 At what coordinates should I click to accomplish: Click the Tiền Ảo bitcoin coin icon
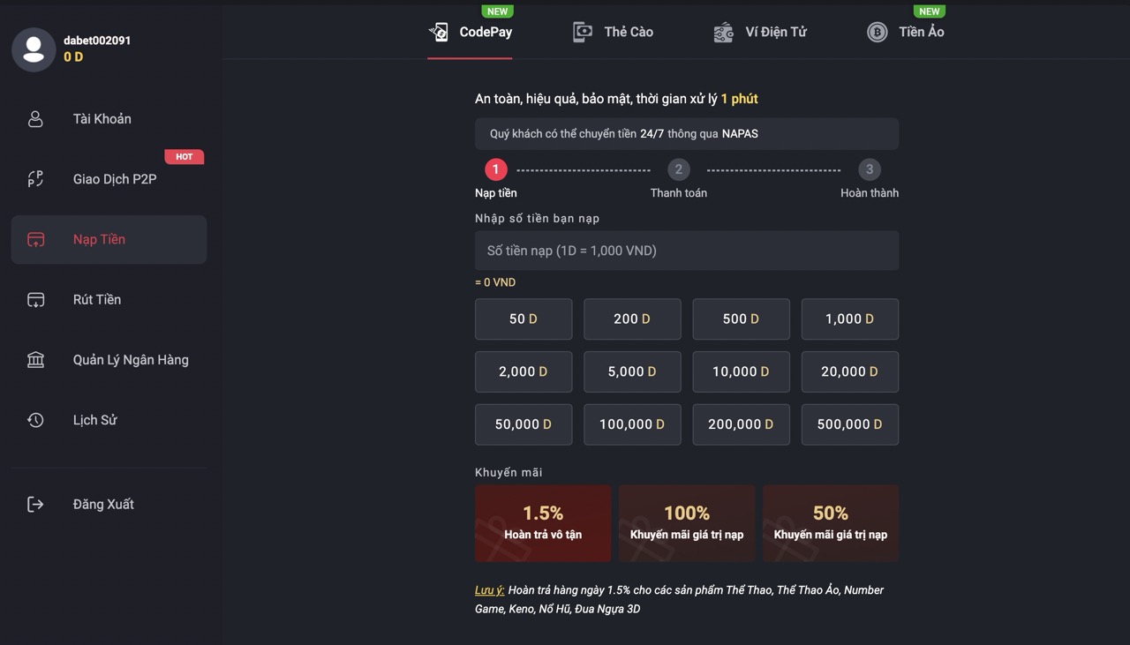[877, 33]
